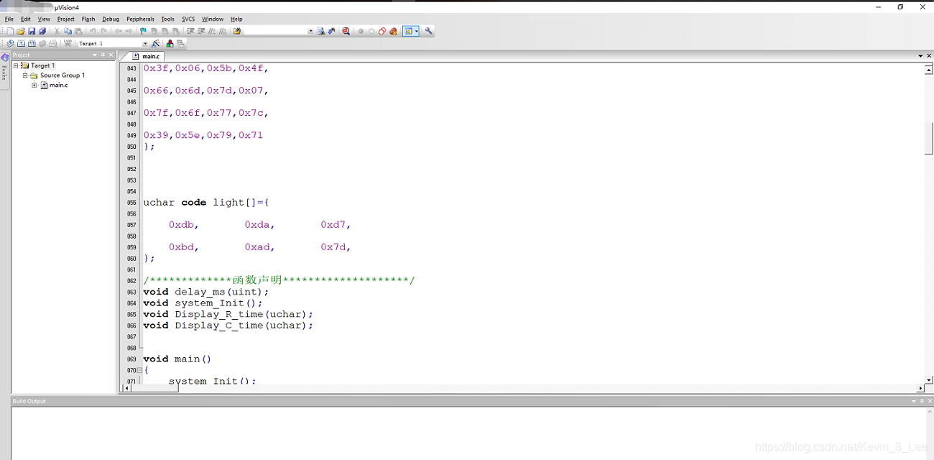The width and height of the screenshot is (934, 460).
Task: Click Disable All Breakpoints icon
Action: click(382, 31)
